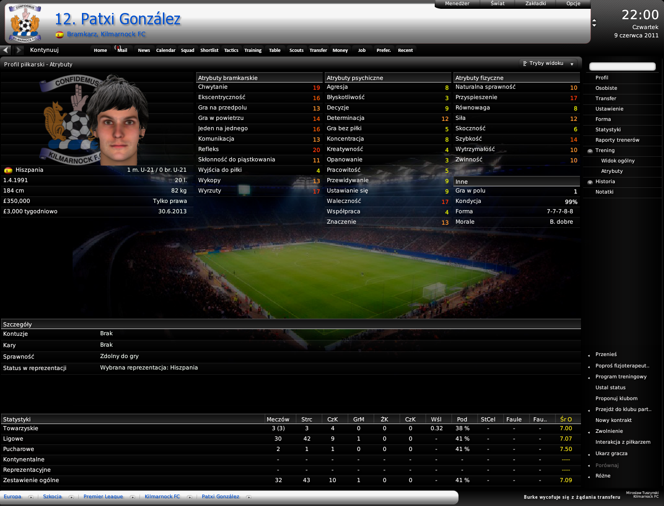Screen dimensions: 664x506
Task: Click the Kontynuuj button
Action: [x=44, y=50]
